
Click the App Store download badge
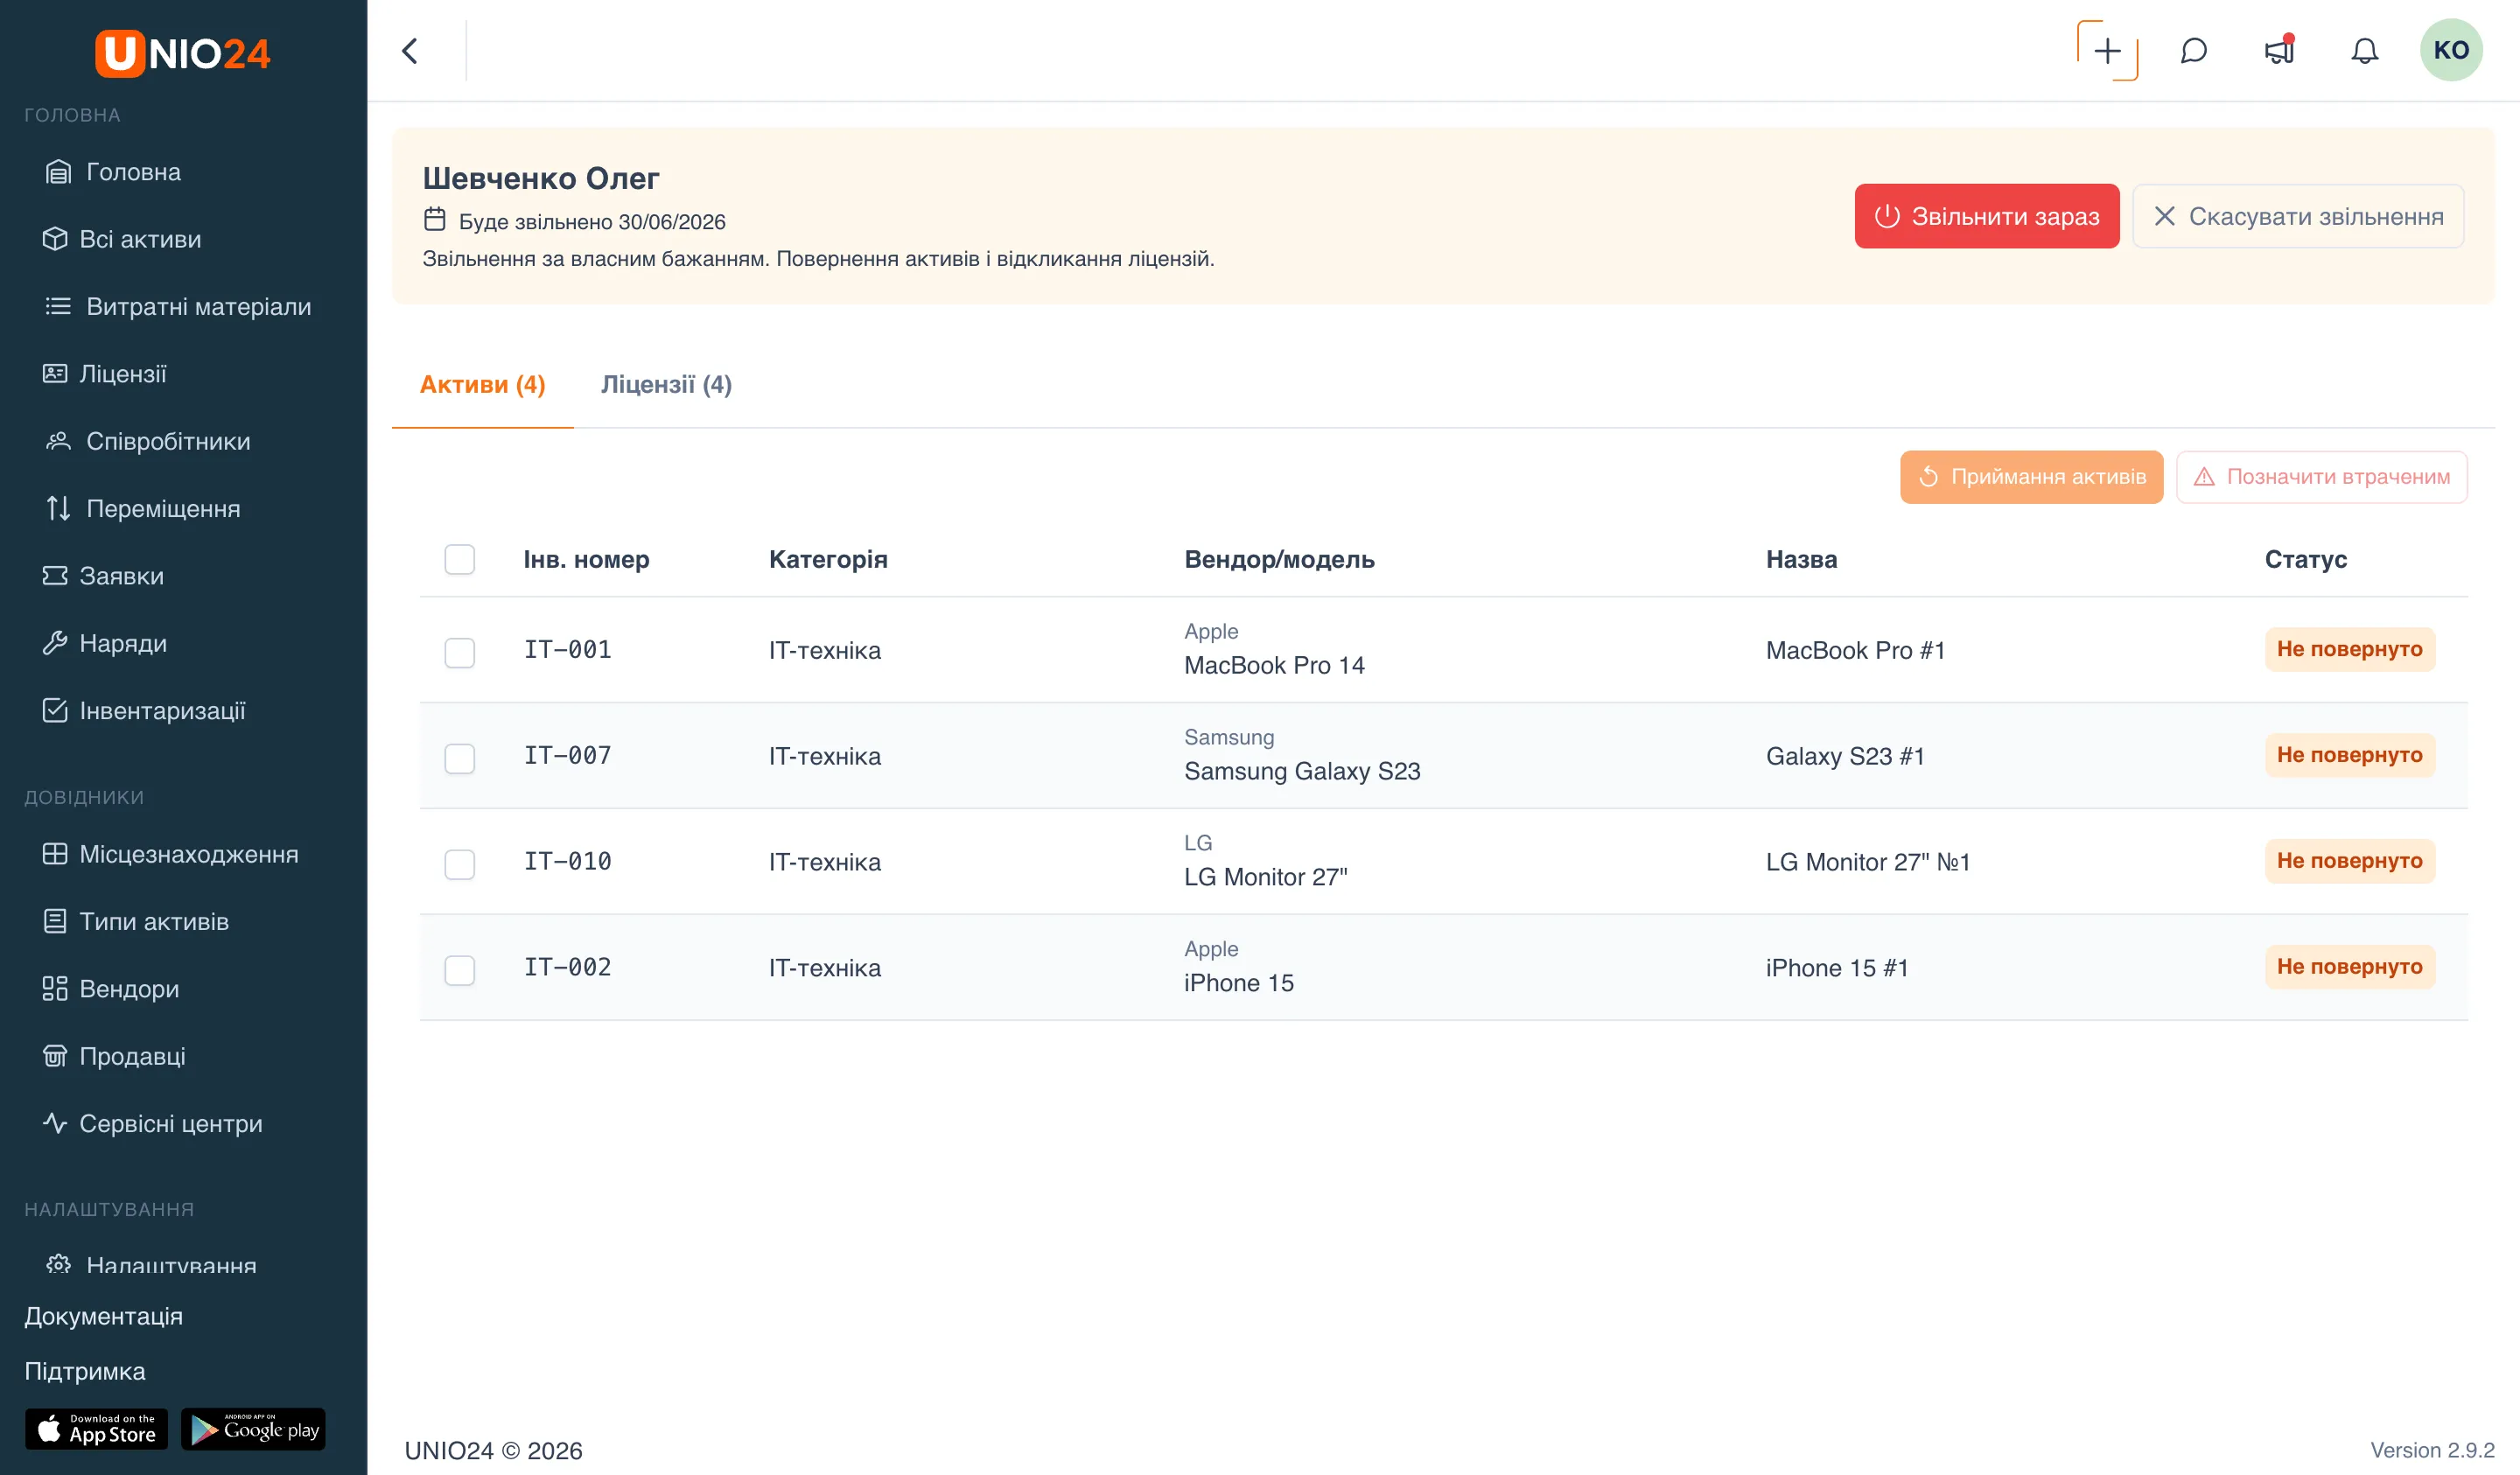(x=96, y=1429)
